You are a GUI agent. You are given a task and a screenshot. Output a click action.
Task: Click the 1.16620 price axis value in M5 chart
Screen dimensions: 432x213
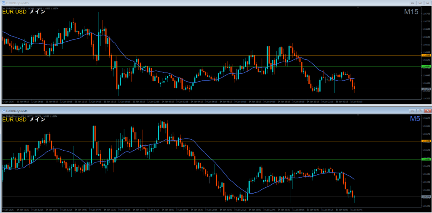(x=426, y=118)
